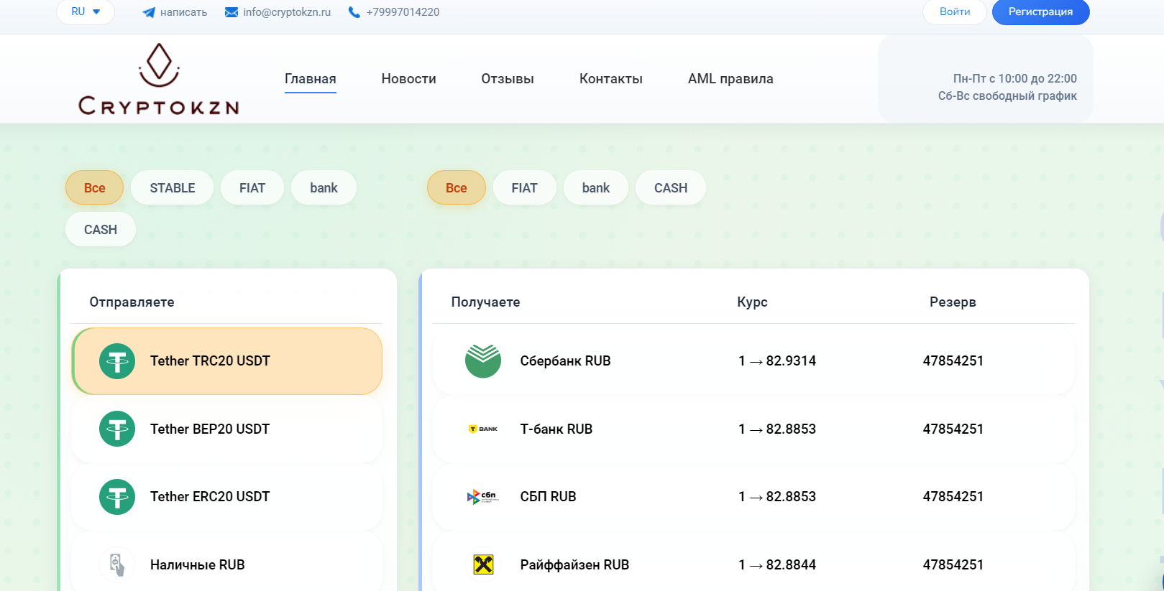Click the Райффайзен yellow logo icon
The width and height of the screenshot is (1164, 591).
(x=483, y=564)
